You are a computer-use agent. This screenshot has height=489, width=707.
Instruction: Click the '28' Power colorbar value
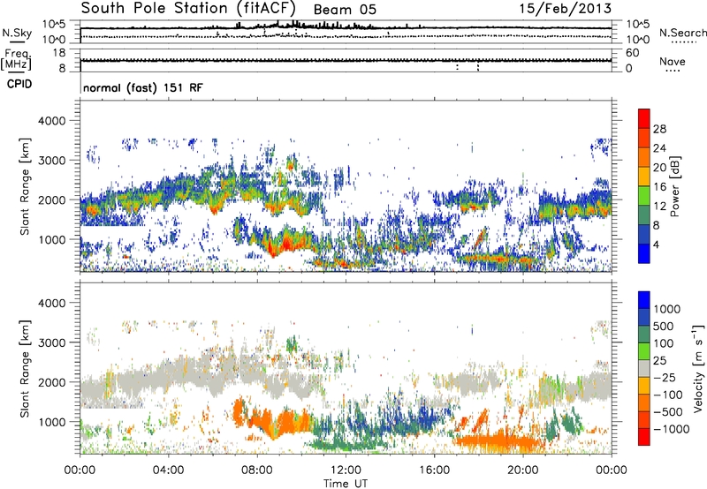[659, 129]
